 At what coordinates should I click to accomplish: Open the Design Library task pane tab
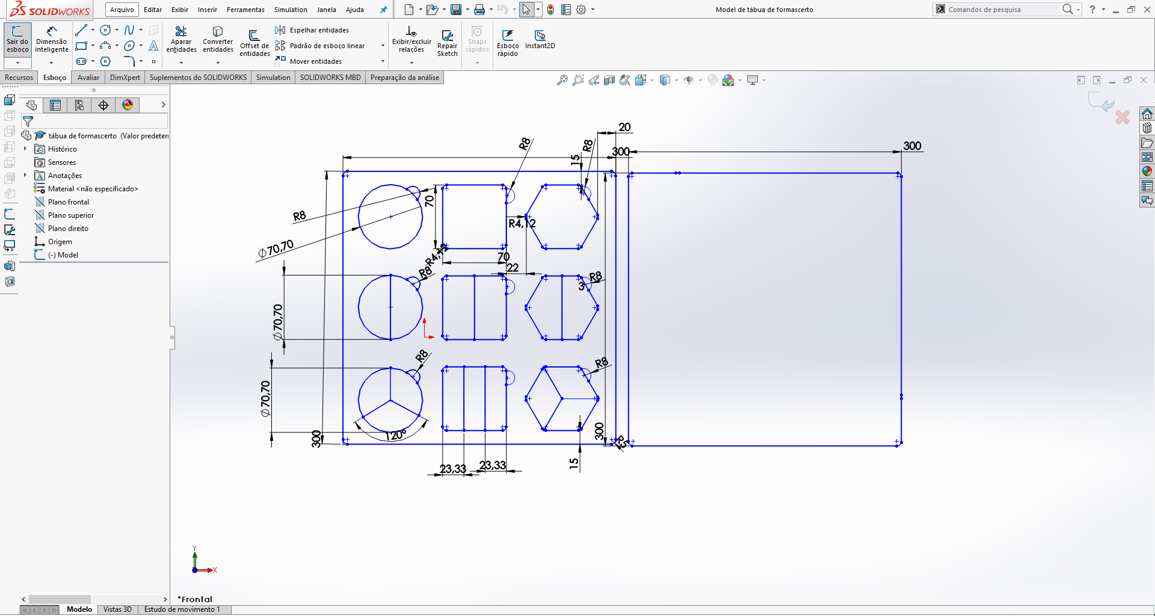pos(1147,128)
